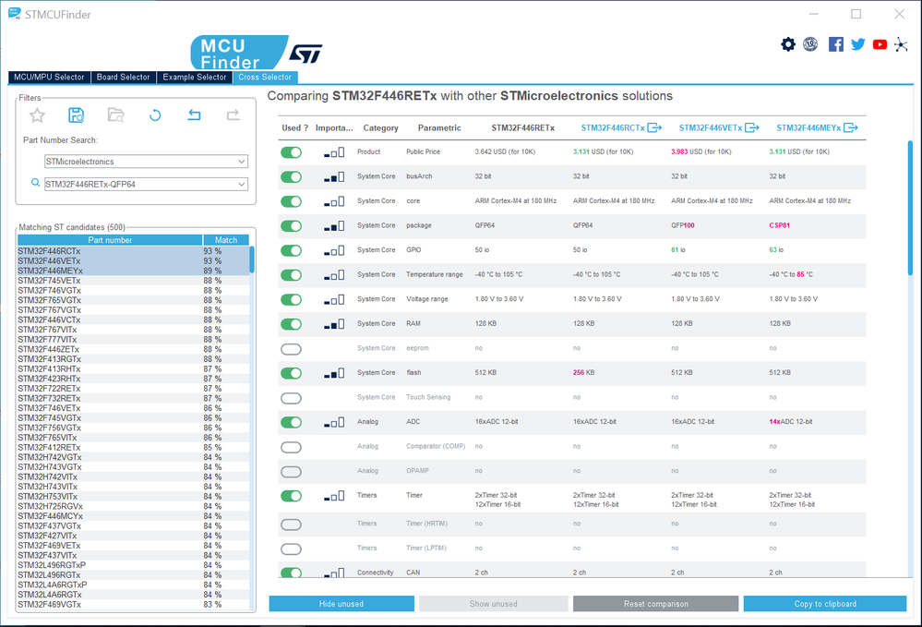The height and width of the screenshot is (627, 922).
Task: Click the export icon beside STM32F446RCTx header
Action: pyautogui.click(x=654, y=127)
